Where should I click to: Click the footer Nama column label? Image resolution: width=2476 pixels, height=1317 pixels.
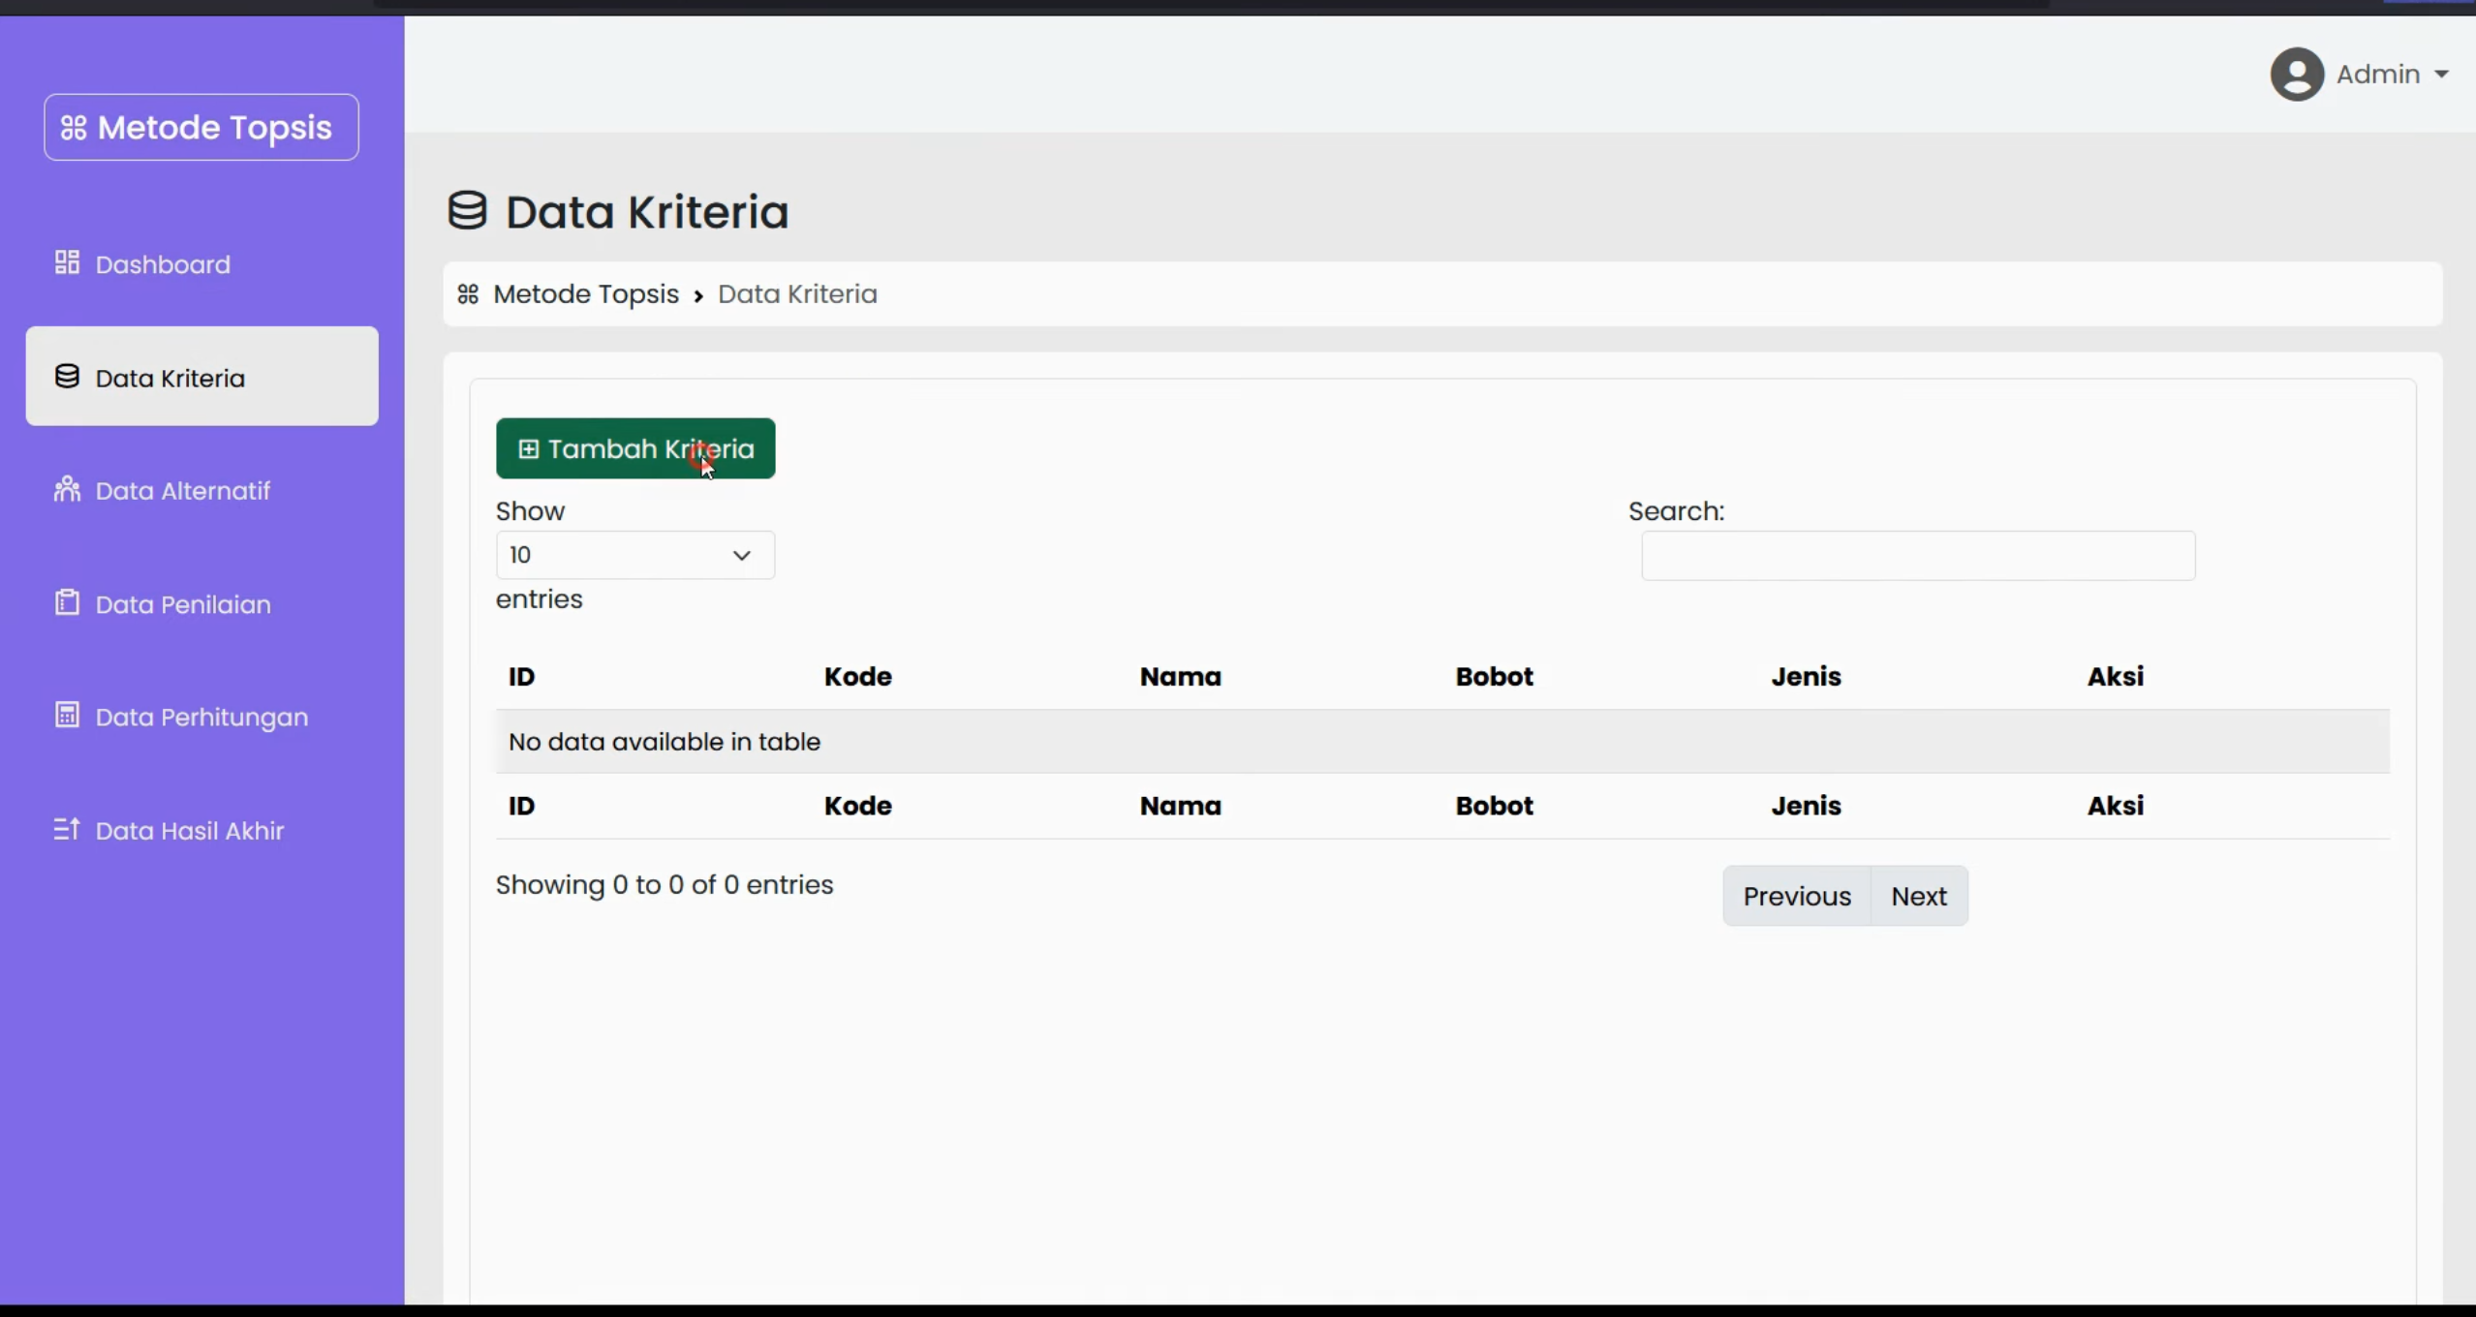[x=1180, y=806]
